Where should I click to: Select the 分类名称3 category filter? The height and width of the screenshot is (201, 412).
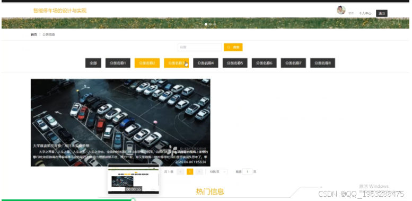pyautogui.click(x=176, y=63)
